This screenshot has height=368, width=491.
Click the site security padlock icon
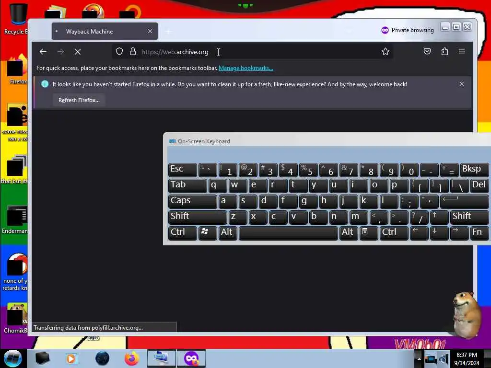(133, 51)
